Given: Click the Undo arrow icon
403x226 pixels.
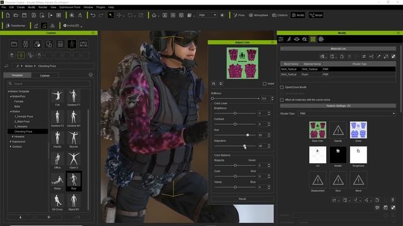Looking at the screenshot, I should pyautogui.click(x=93, y=15).
